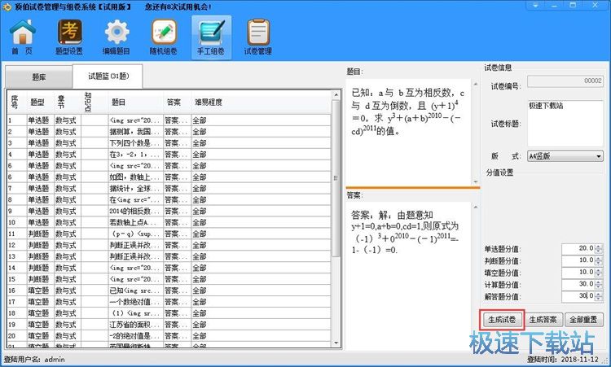
Task: Switch to the 试题篮(31题) tab
Action: [x=108, y=76]
